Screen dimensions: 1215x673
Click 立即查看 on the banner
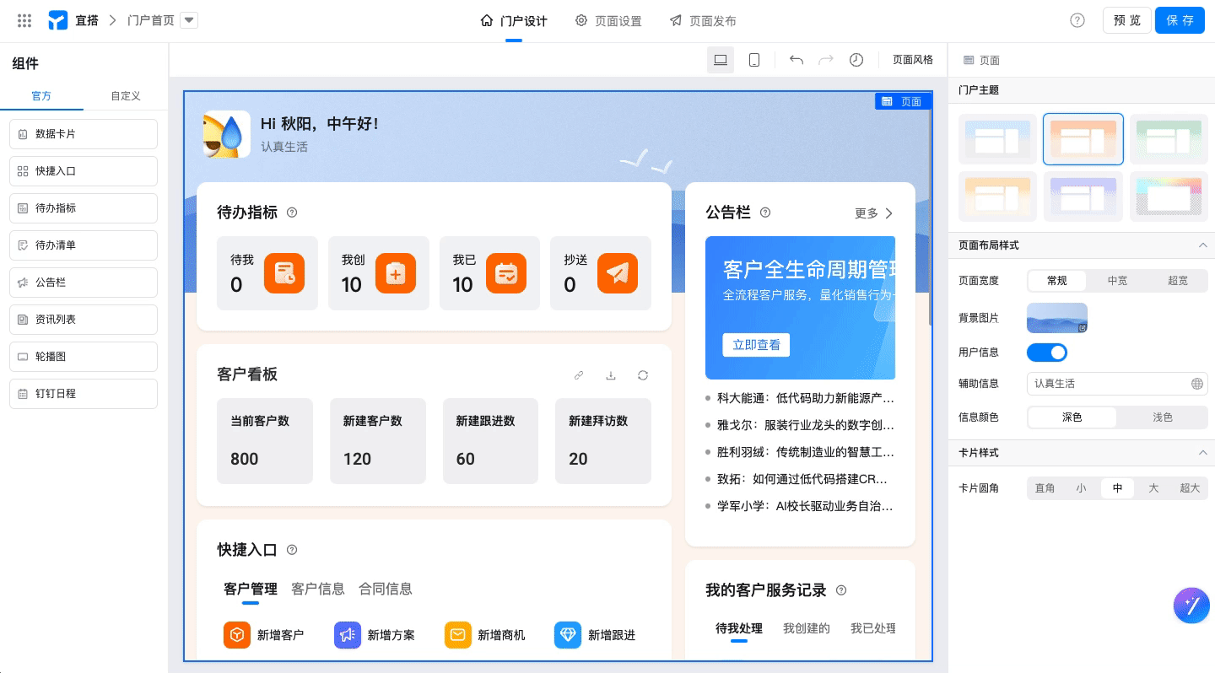pyautogui.click(x=756, y=345)
